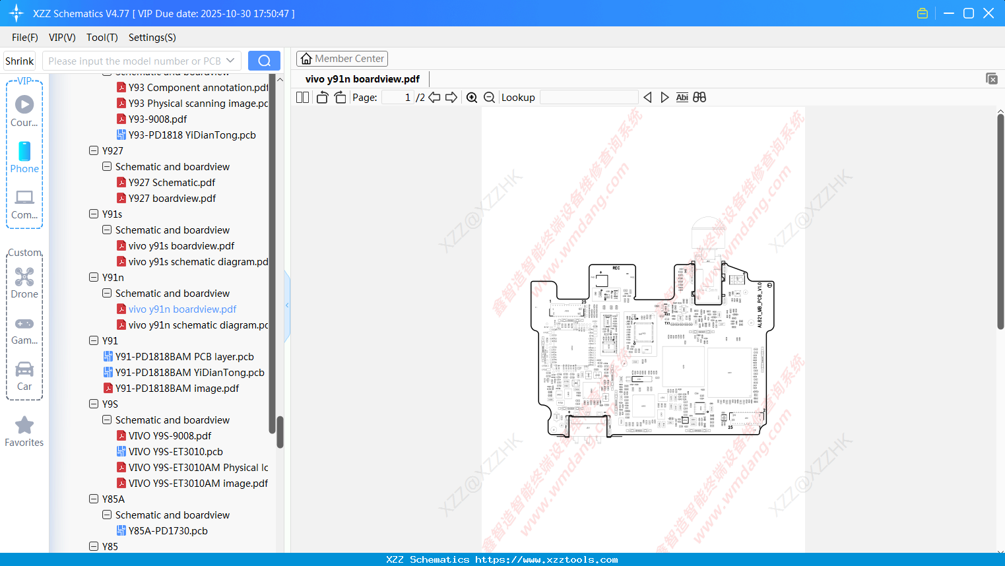Click the Shrink button
This screenshot has width=1005, height=566.
pos(20,61)
